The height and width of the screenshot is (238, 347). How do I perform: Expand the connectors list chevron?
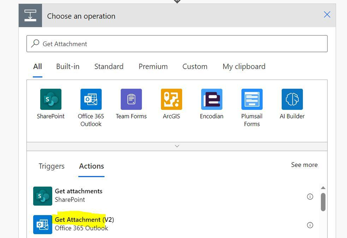coord(177,146)
